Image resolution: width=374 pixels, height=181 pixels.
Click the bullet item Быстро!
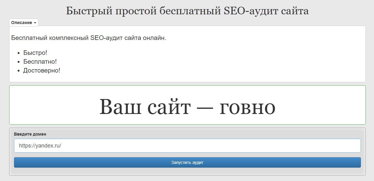[x=35, y=53]
